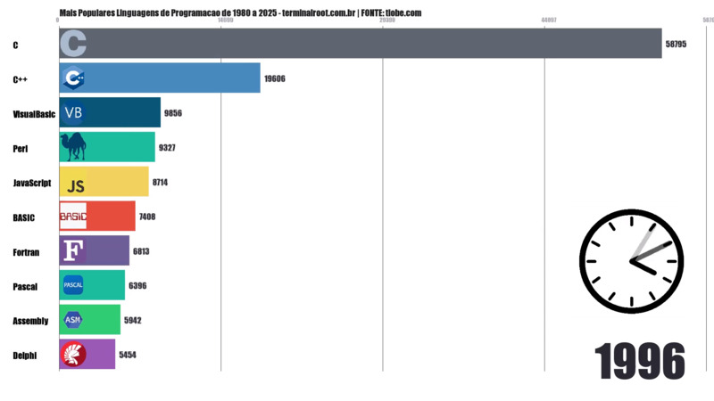
Task: Click the C++ hexagon logo icon
Action: [x=73, y=78]
